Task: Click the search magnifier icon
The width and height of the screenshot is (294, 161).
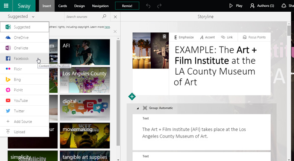Action: coord(104,16)
